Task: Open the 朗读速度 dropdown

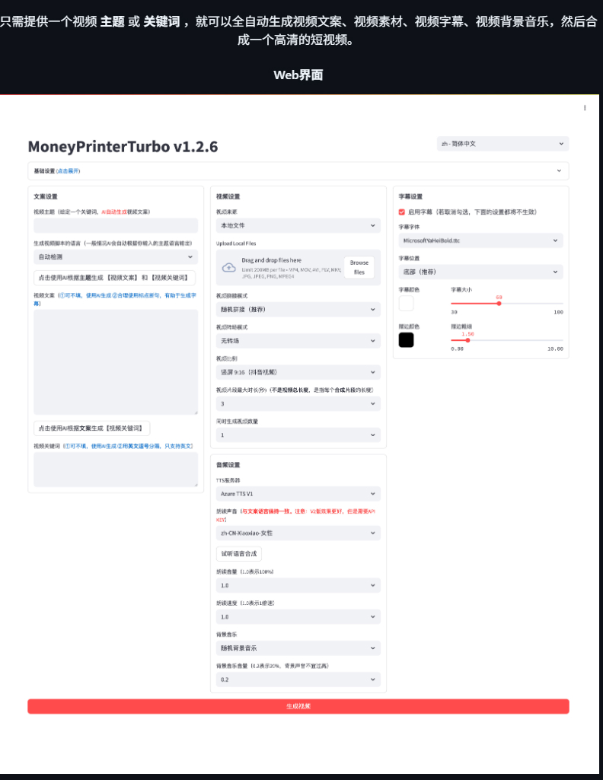Action: [x=298, y=617]
